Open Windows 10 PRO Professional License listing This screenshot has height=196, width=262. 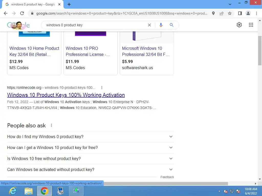[88, 51]
